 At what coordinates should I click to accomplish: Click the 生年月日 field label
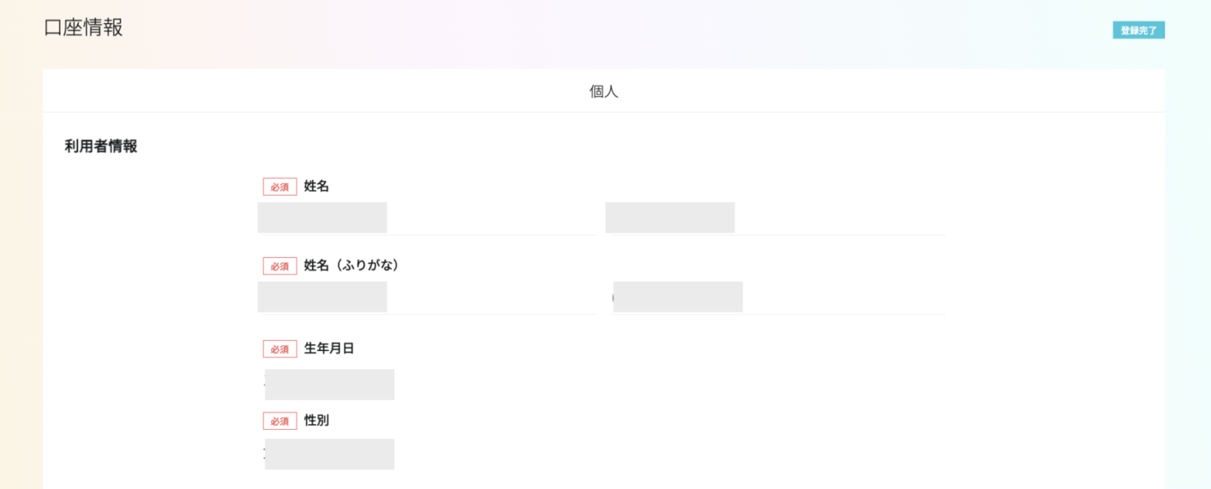coord(329,348)
